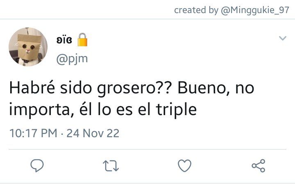Select the 24 Nov 22 date
295x188 pixels.
(93, 133)
